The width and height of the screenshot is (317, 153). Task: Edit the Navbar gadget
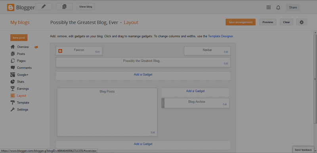tap(226, 52)
